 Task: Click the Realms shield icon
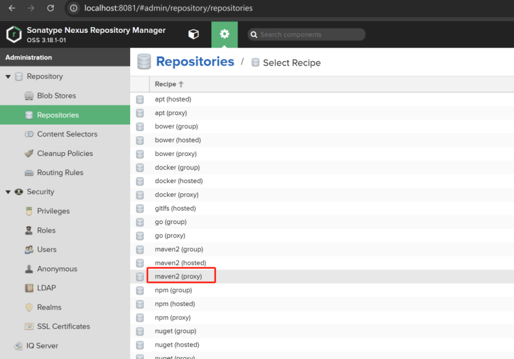(x=29, y=307)
